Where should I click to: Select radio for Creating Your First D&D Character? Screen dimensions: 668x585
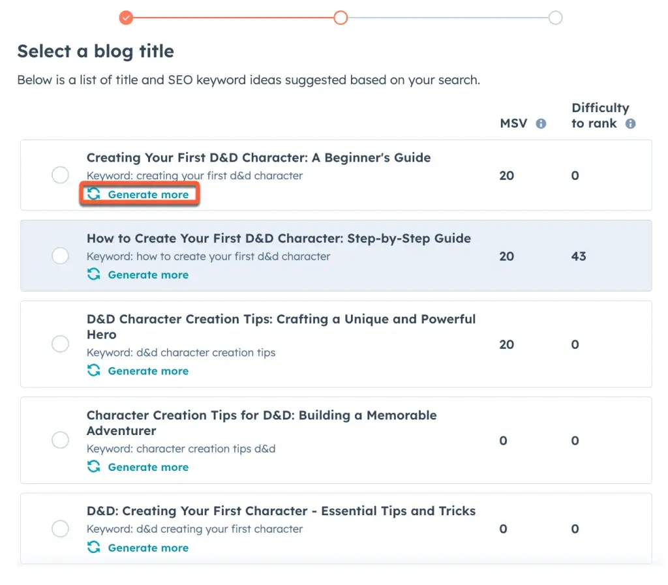pos(60,175)
